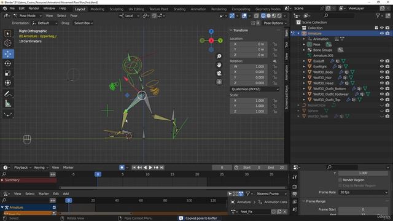Image resolution: width=393 pixels, height=221 pixels.
Task: Switch to wireframe viewport shading
Action: 263,16
